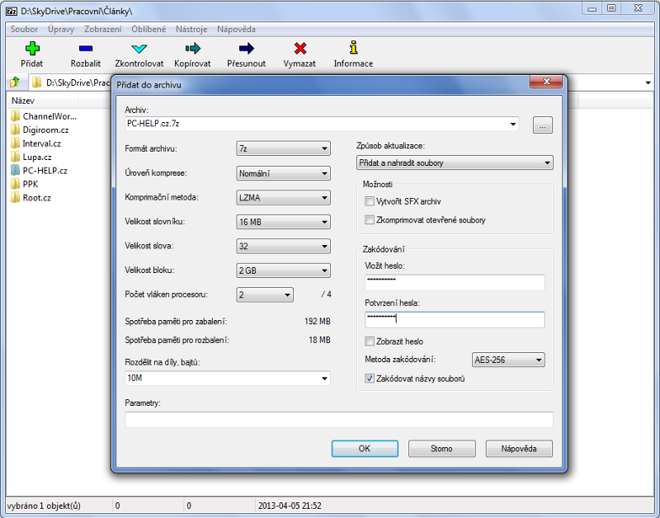Toggle Zkomprimovat otevřené soubory checkbox
Screen dimensions: 660x518
[x=370, y=220]
